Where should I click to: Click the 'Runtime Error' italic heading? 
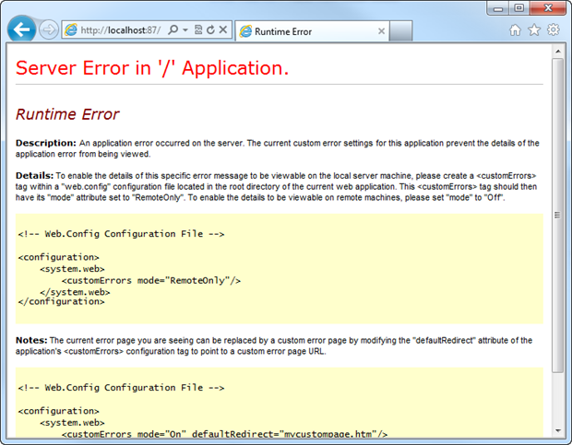(67, 114)
